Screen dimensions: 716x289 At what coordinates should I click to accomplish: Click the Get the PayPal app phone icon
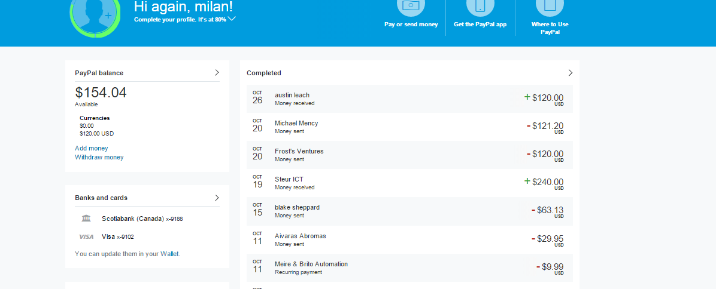click(480, 7)
